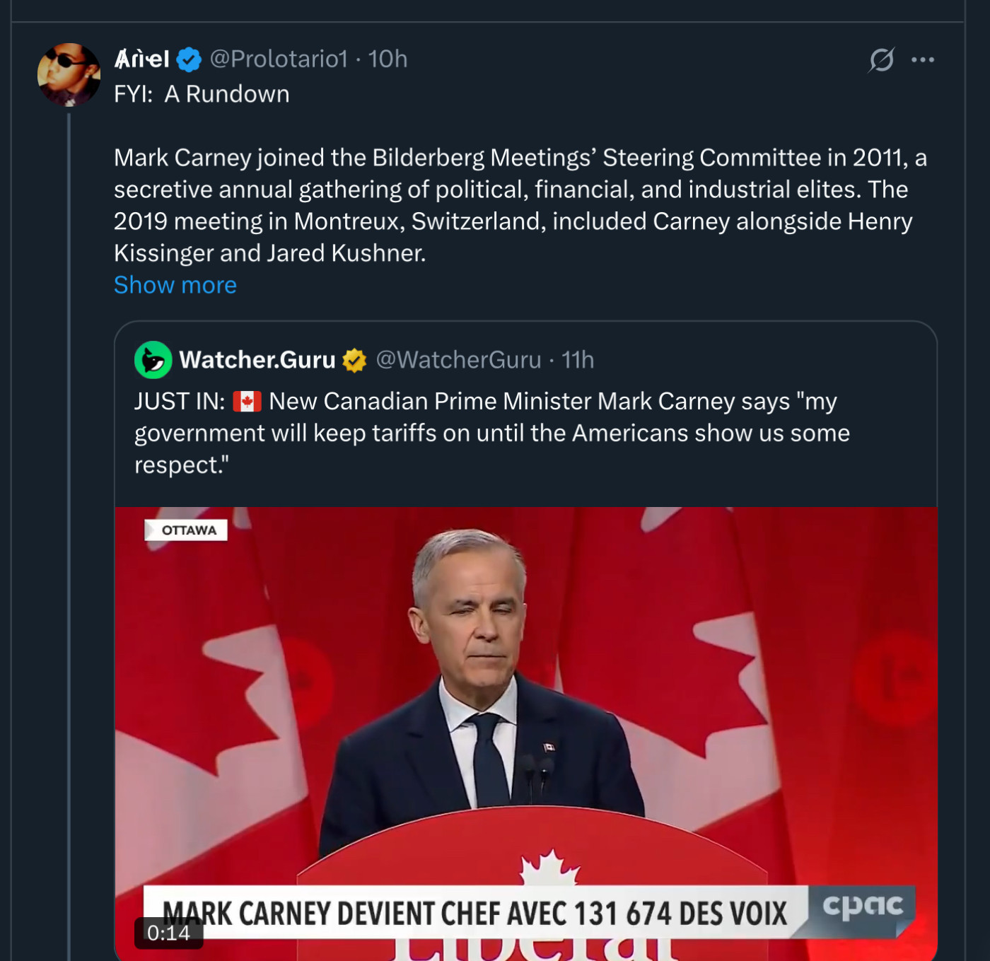
Task: Click the gold verified badge beside Watcher.Guru
Action: coord(354,360)
